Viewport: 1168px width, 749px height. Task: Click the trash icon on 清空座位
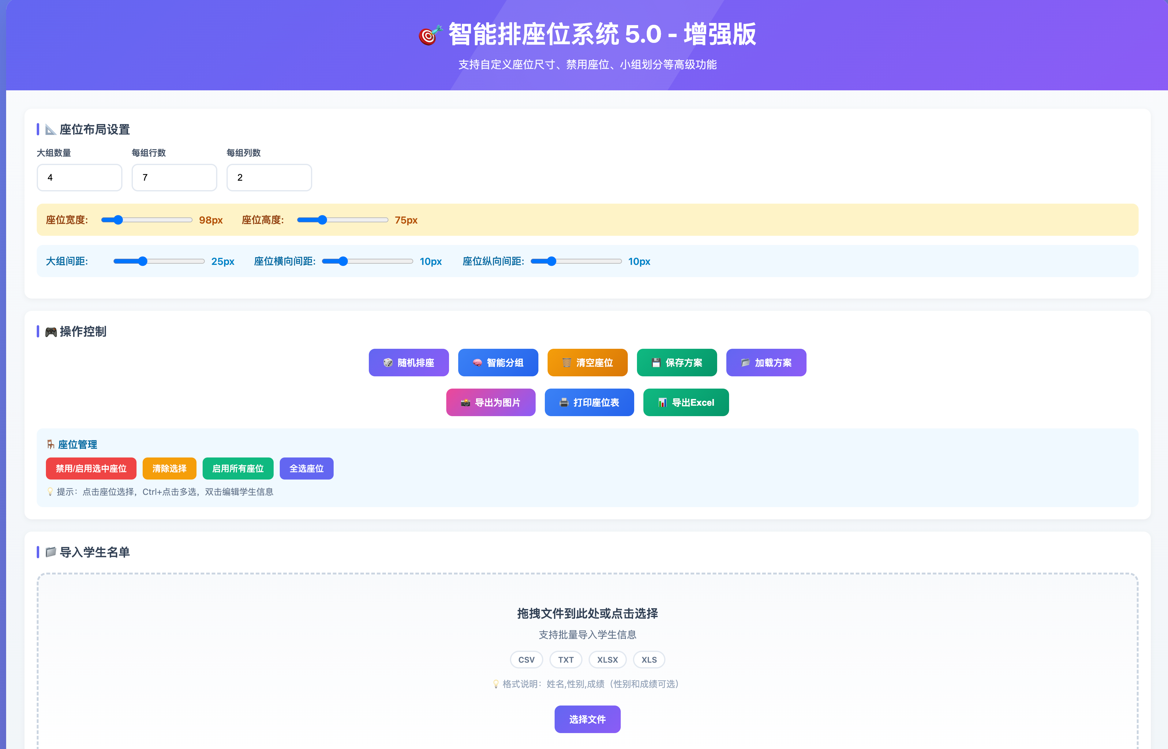566,363
